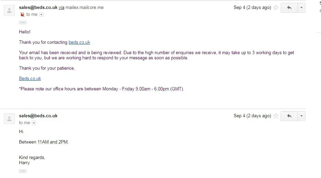
Task: Click sender name on the first email
Action: point(38,7)
